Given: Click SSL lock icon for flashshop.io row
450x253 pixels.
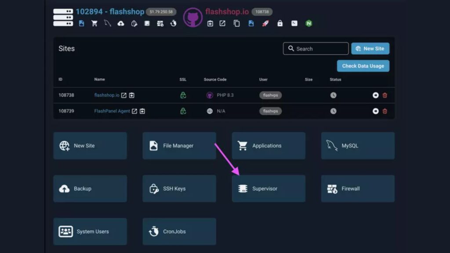Looking at the screenshot, I should (x=183, y=95).
